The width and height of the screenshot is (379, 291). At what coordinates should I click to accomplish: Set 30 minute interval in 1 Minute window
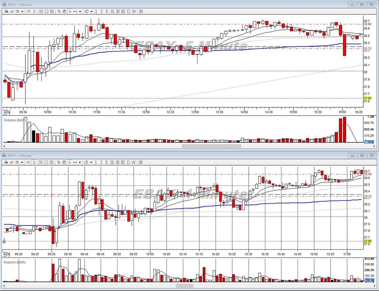click(117, 162)
